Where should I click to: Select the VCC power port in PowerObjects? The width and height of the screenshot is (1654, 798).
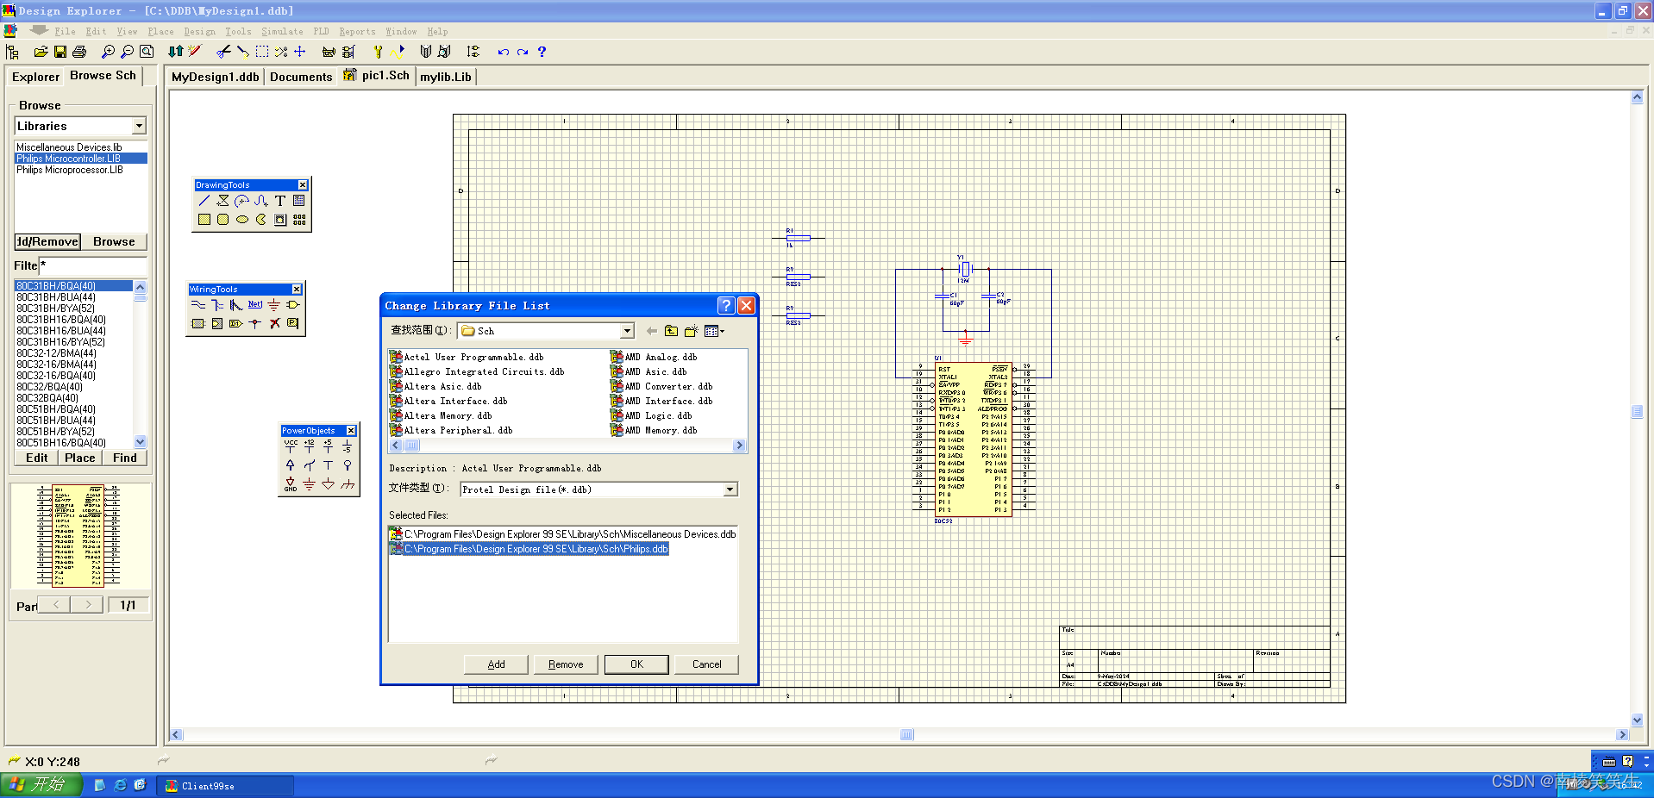point(291,446)
